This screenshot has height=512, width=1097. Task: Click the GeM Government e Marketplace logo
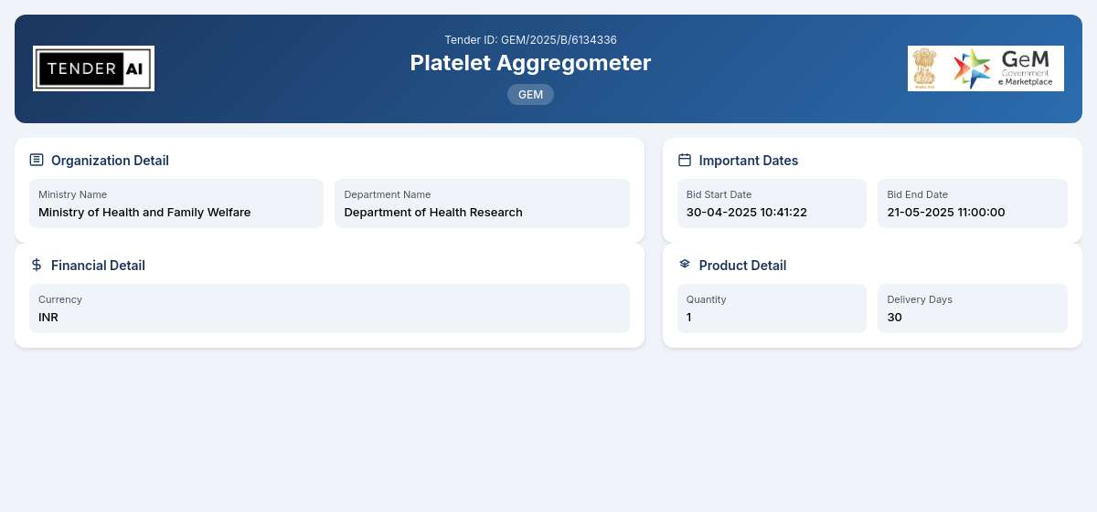[985, 68]
